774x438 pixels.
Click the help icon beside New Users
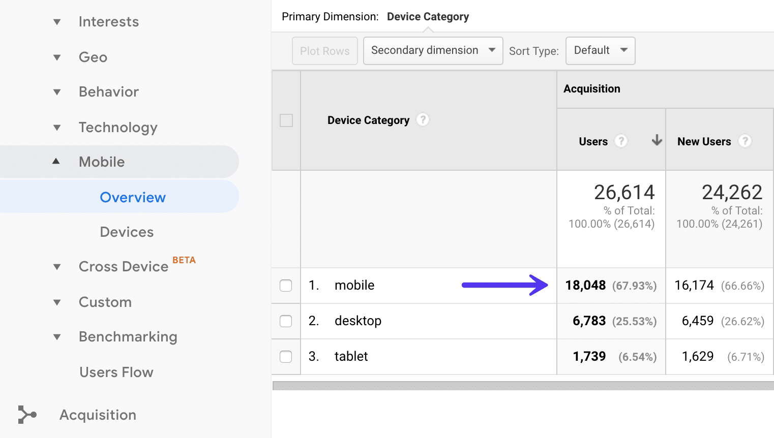pos(746,141)
